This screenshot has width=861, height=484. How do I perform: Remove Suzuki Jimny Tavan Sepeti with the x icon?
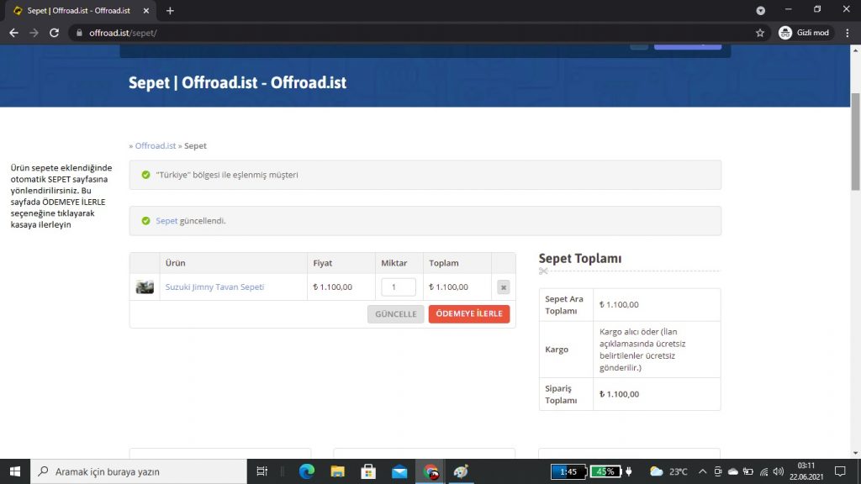click(503, 287)
